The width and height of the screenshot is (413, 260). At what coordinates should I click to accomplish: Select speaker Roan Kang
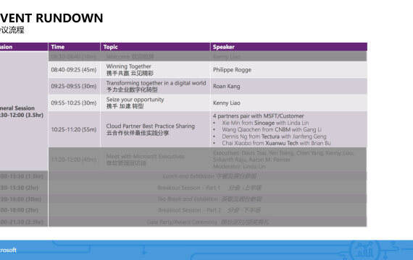click(227, 86)
